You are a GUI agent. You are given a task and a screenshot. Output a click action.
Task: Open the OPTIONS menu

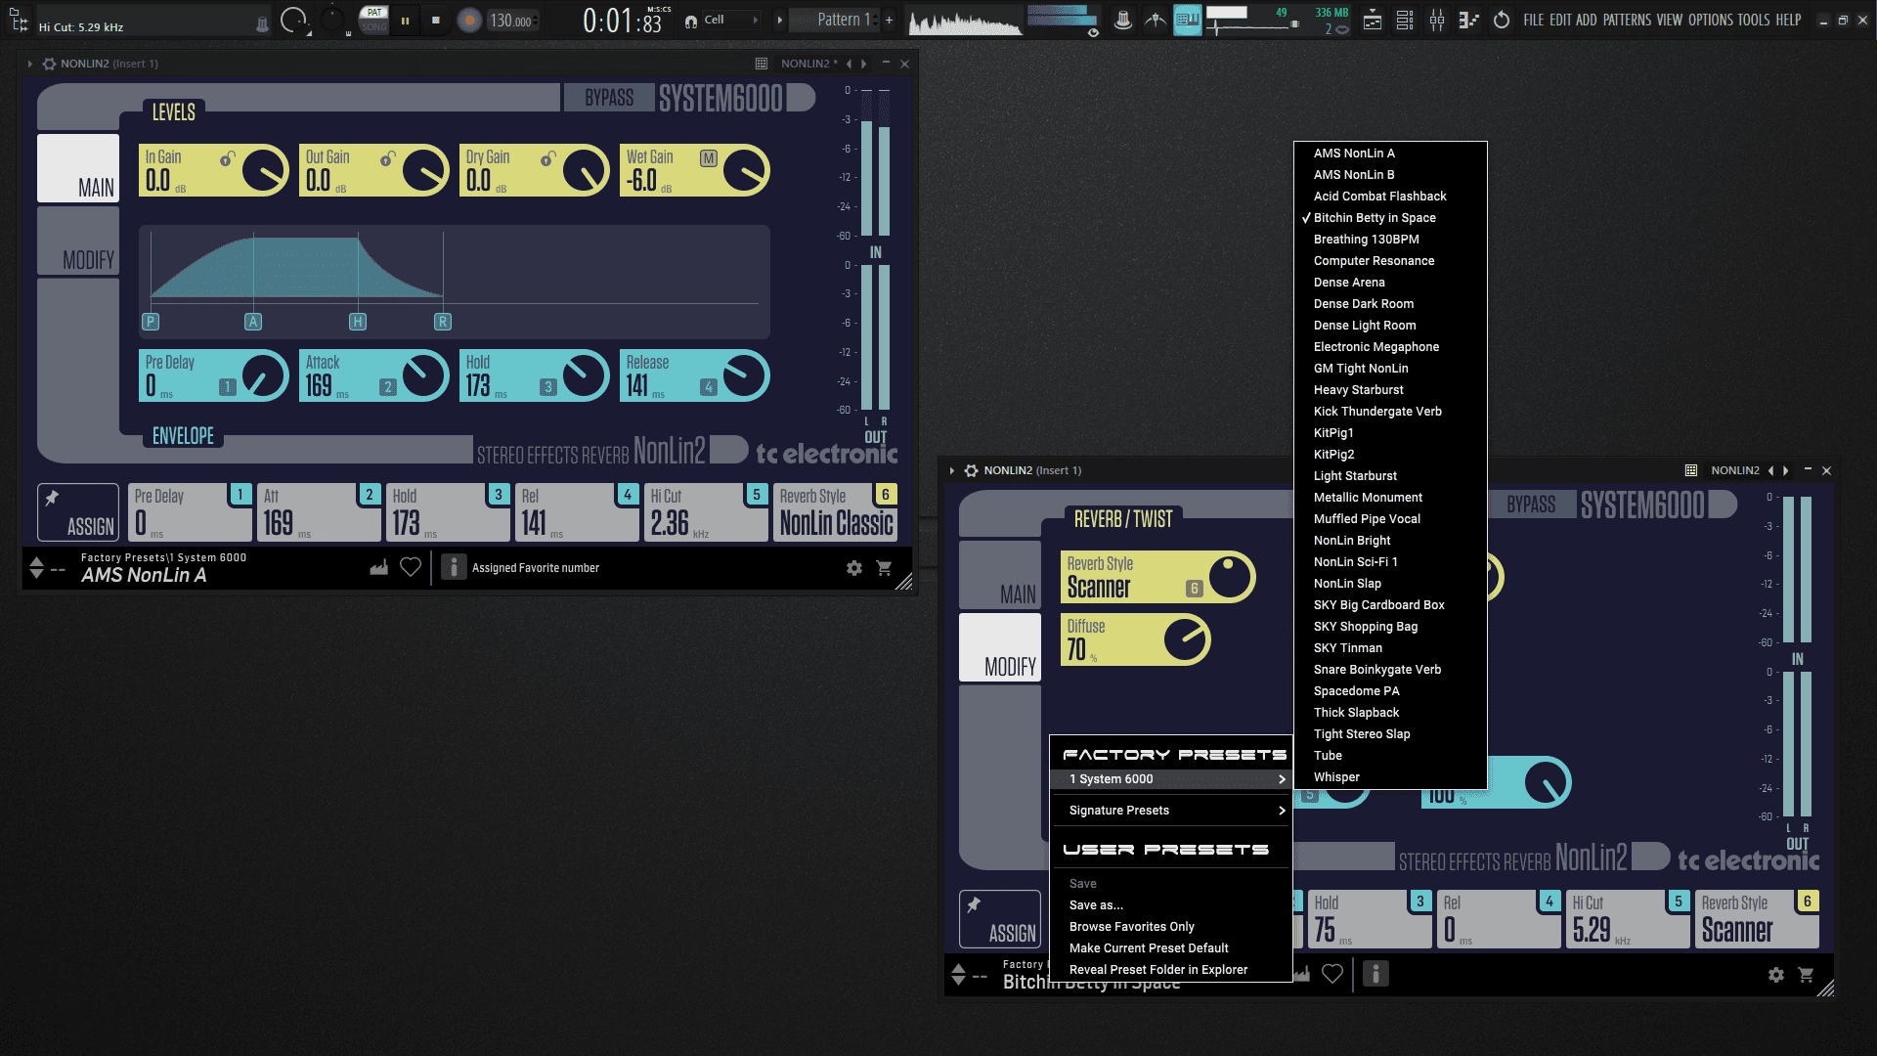1711,20
